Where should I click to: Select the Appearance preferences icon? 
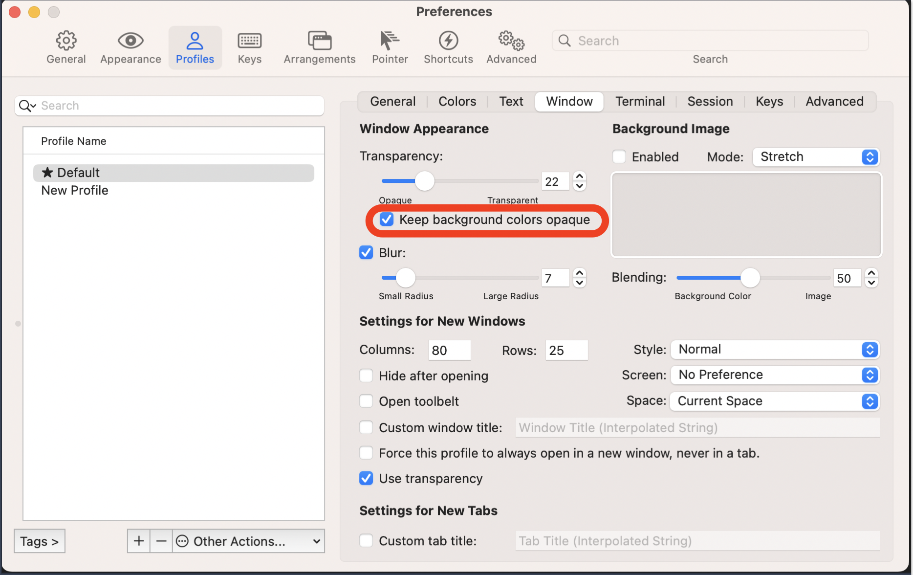(x=130, y=46)
